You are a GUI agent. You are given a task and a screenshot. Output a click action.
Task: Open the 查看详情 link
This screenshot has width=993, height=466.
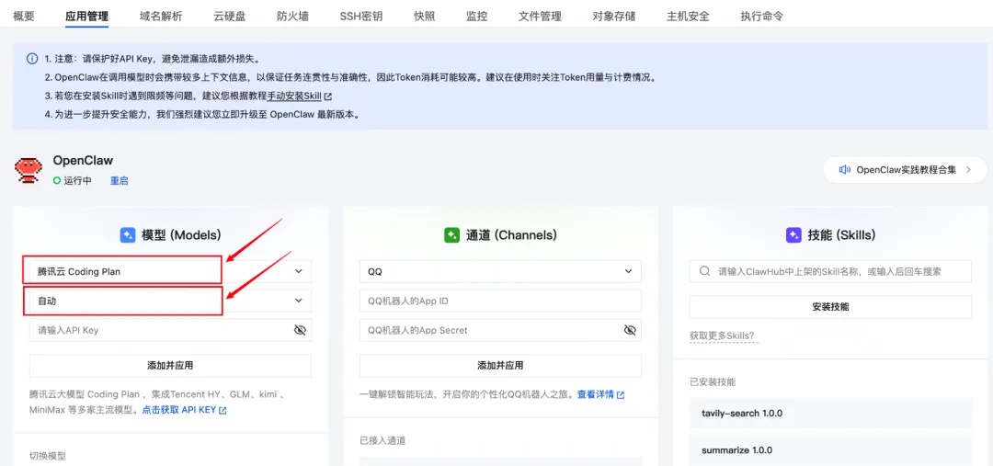[595, 394]
